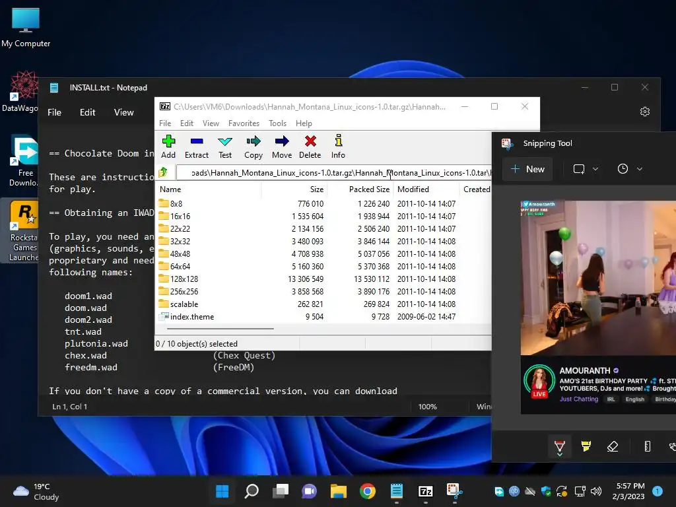Click the volume icon in system tray
The image size is (676, 507).
(596, 491)
